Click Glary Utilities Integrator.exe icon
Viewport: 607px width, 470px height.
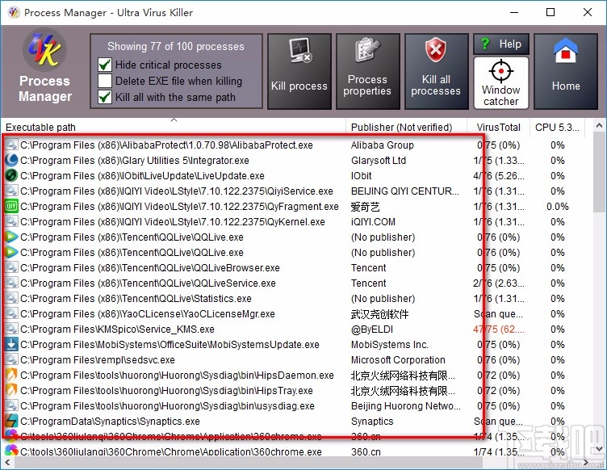pos(11,160)
